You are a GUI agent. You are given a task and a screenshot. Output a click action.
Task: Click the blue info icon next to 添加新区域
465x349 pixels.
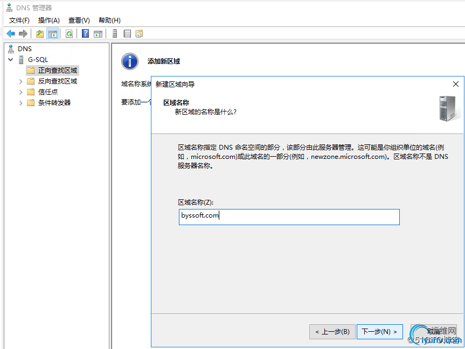(x=130, y=61)
